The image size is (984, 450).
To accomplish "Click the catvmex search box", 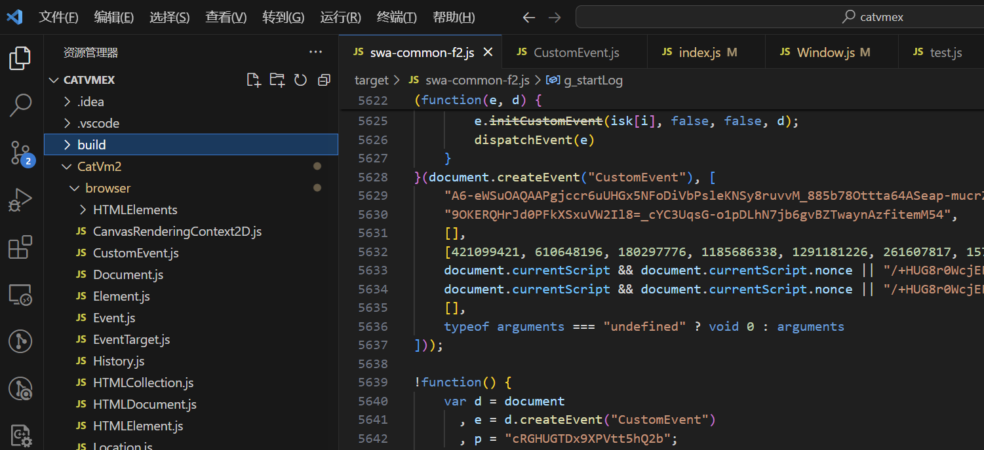I will coord(779,17).
